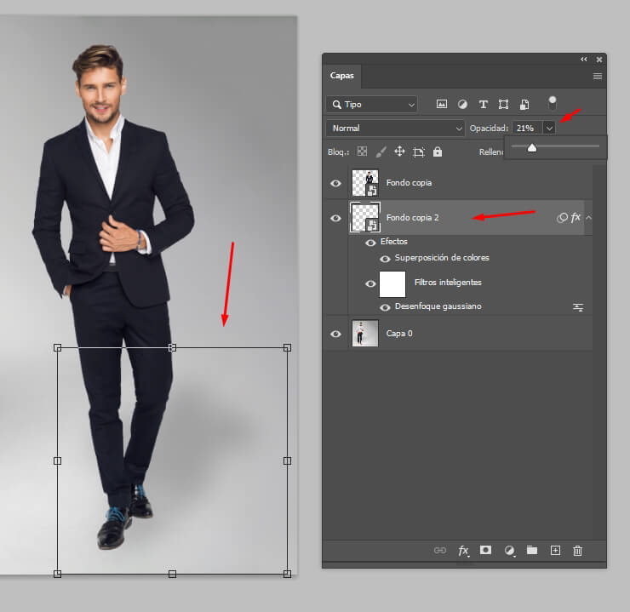This screenshot has height=612, width=630.
Task: Click the link layers icon
Action: tap(440, 550)
